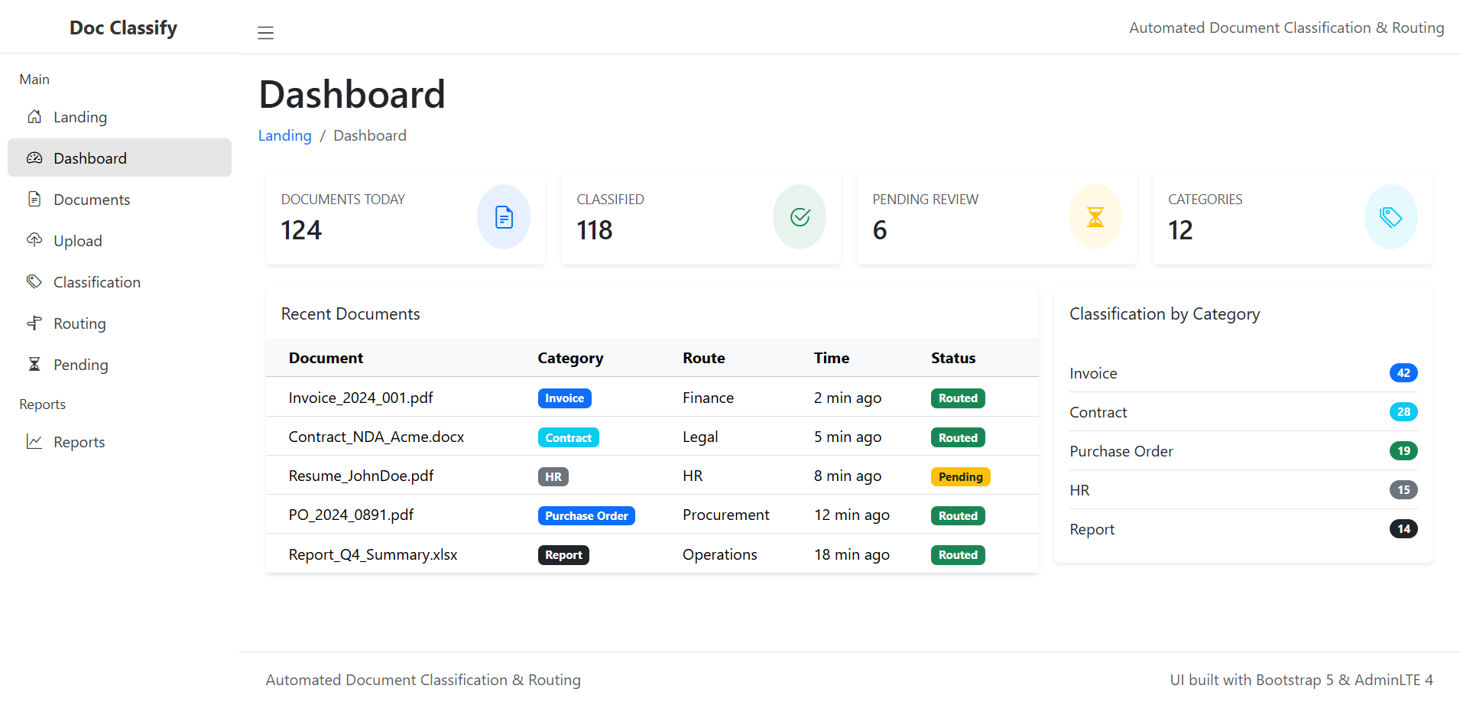Toggle the sidebar hamburger menu
Viewport: 1460px width, 705px height.
point(265,33)
